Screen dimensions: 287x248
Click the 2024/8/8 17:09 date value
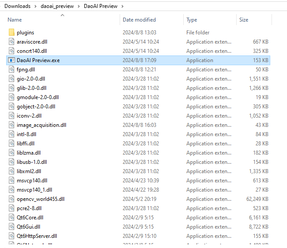(x=139, y=60)
